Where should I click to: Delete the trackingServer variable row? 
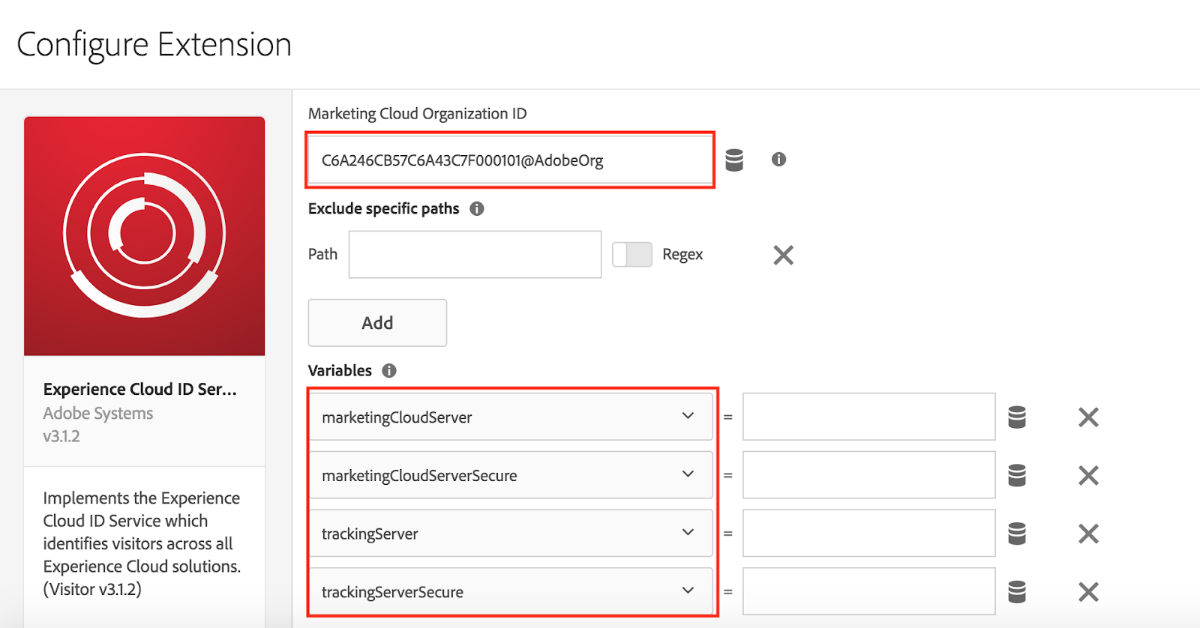pyautogui.click(x=1088, y=534)
